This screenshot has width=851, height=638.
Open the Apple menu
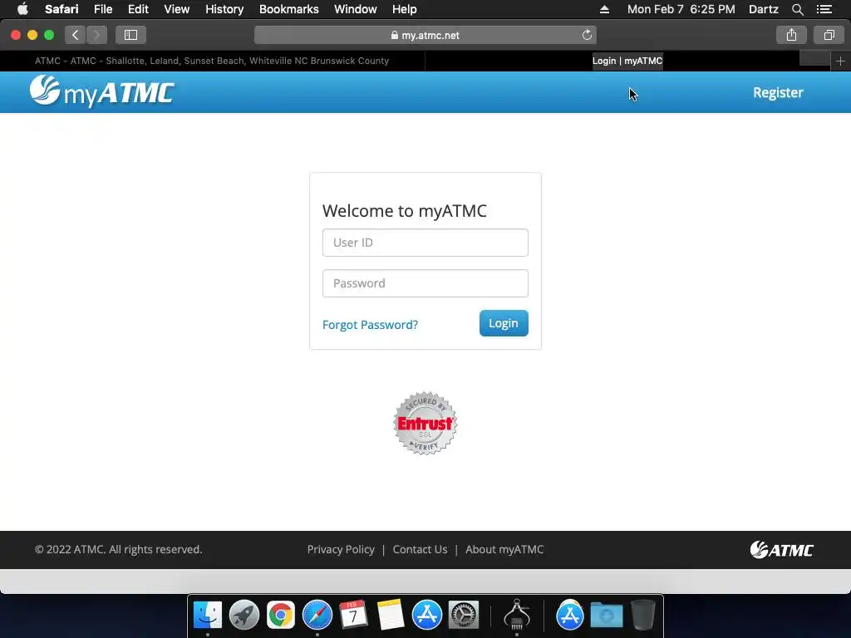pyautogui.click(x=22, y=9)
